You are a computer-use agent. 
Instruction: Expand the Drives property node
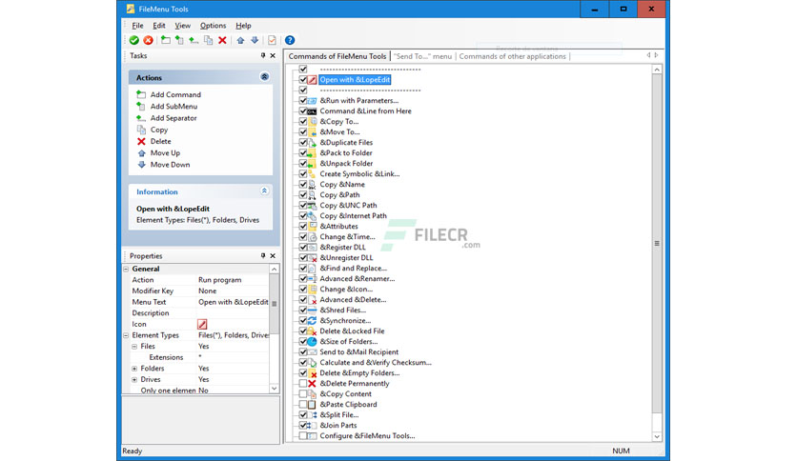click(x=134, y=379)
